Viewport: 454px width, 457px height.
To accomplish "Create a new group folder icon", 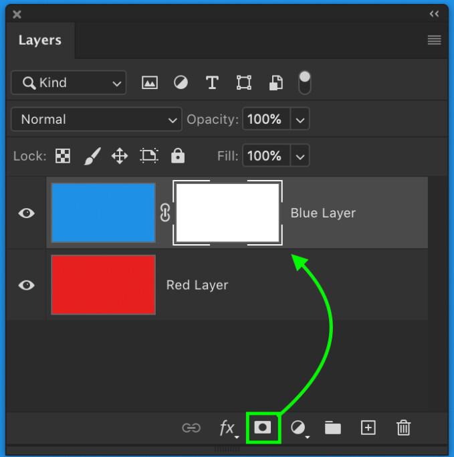I will (333, 428).
